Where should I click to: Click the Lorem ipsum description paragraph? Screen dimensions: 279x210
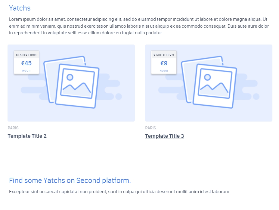(x=139, y=26)
